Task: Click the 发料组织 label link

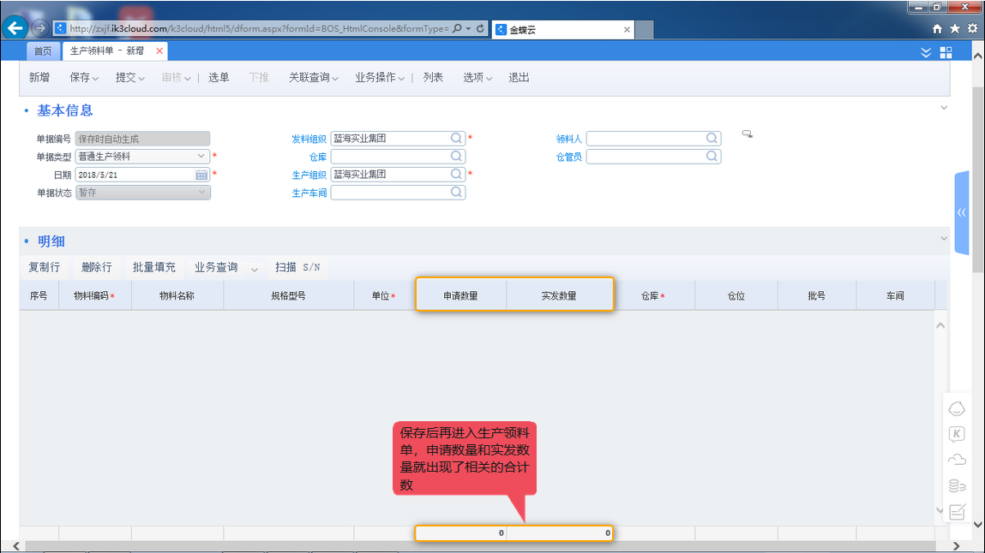Action: (309, 140)
